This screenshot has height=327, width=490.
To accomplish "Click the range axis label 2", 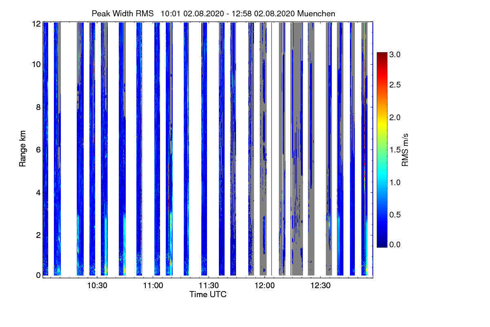I will 38,235.
